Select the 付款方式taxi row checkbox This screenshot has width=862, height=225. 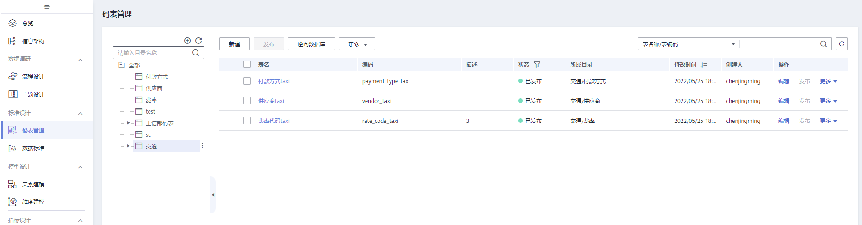point(247,81)
